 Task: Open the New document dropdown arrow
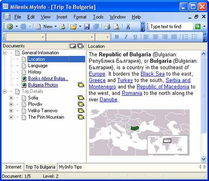click(56, 26)
